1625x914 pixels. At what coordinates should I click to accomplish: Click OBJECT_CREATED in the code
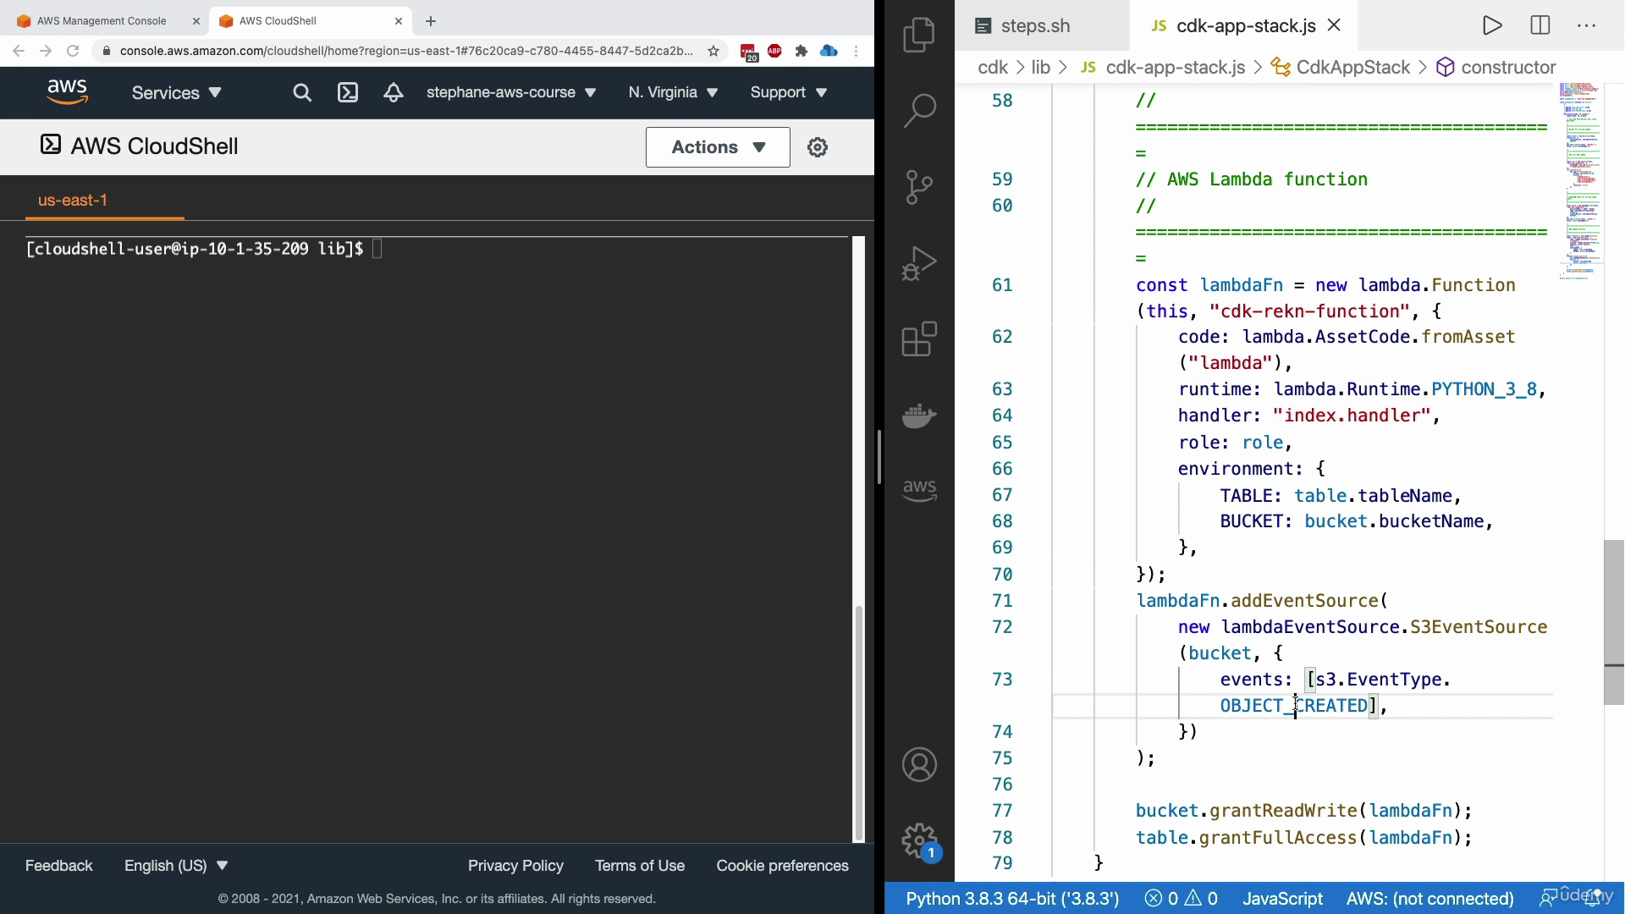click(1293, 706)
